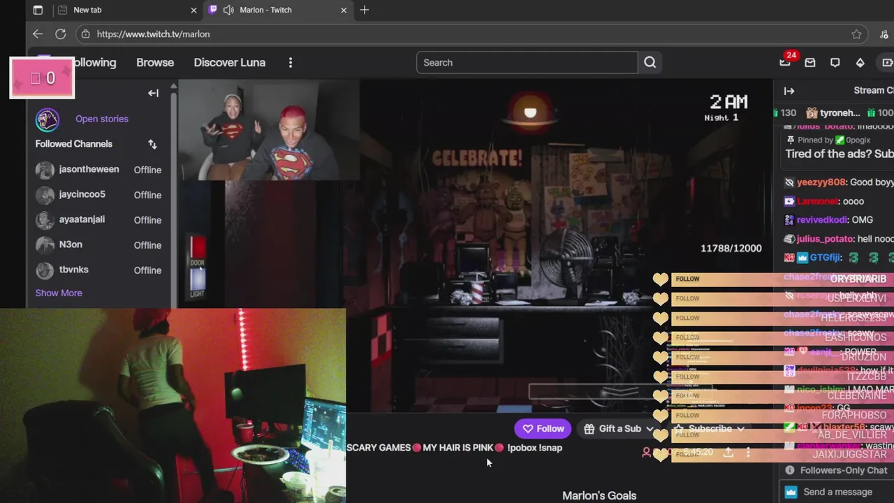Expand the Subscribe dropdown
894x503 pixels.
(x=740, y=429)
